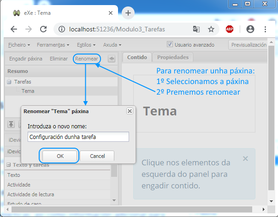Collapse the outline panel with arrow icon
Screen dimensions: 278x217
[x=112, y=59]
